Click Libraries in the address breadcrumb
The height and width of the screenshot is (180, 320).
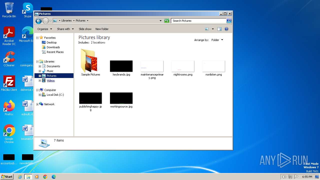pos(66,20)
